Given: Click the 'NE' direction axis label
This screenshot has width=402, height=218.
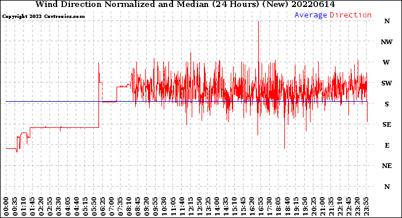Looking at the screenshot, I should click(387, 166).
